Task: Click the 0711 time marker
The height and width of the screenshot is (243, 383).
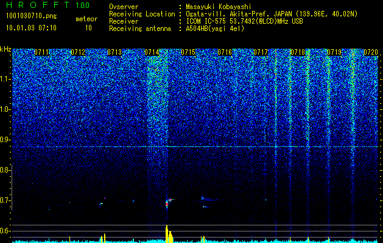Action: point(41,52)
